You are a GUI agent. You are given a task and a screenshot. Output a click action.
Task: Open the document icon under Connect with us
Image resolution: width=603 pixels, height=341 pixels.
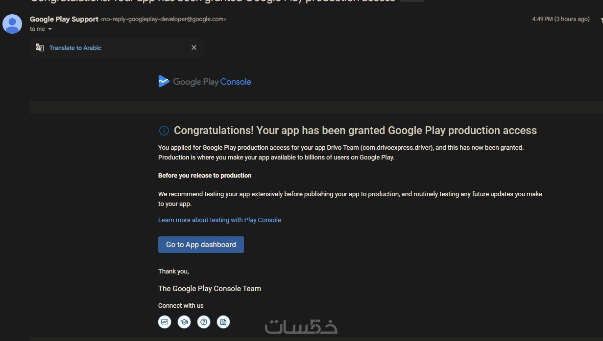pyautogui.click(x=223, y=322)
